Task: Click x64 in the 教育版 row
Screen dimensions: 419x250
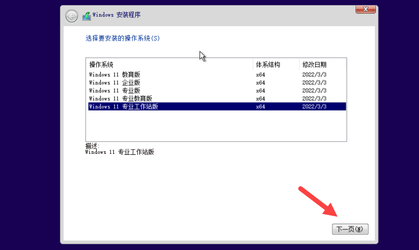Action: (x=261, y=75)
